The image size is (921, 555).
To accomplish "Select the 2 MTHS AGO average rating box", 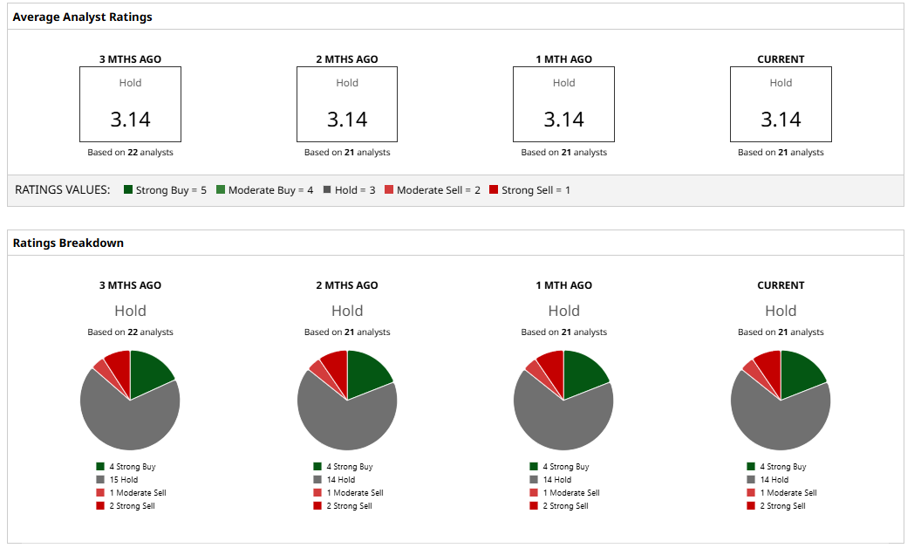I will (x=347, y=104).
